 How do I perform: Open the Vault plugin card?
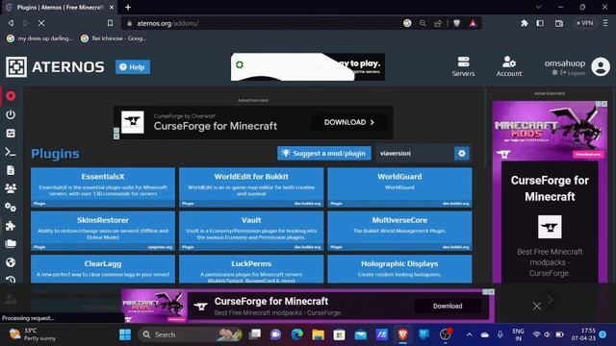coord(251,231)
